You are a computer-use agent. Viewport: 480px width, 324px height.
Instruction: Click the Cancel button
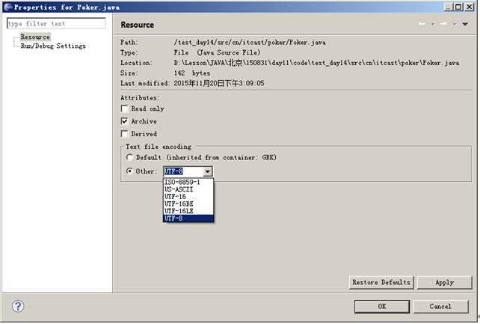(440, 306)
